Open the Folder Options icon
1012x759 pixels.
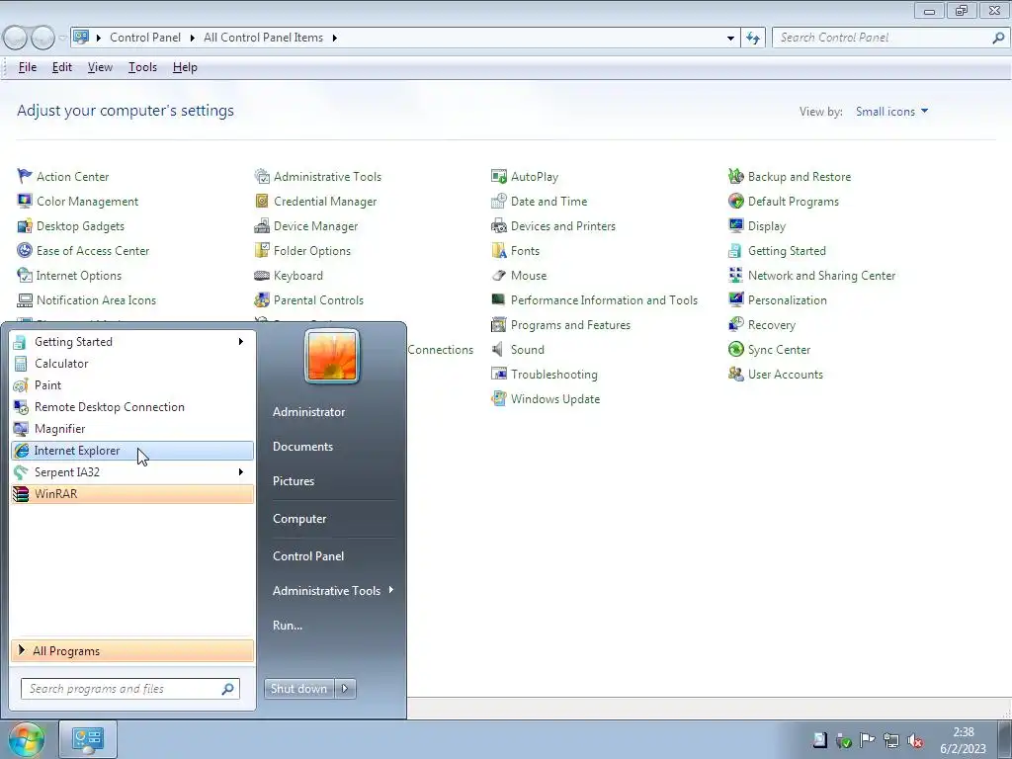pyautogui.click(x=261, y=250)
